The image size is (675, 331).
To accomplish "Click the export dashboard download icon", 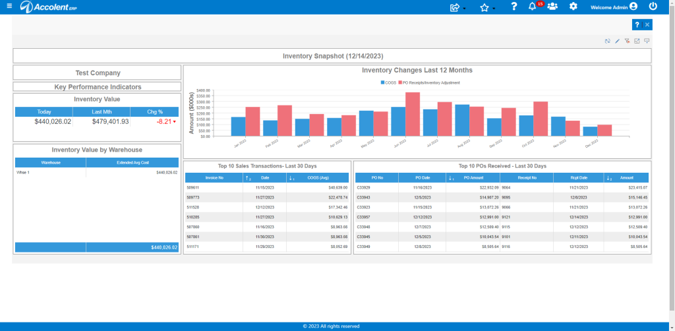I will click(647, 41).
